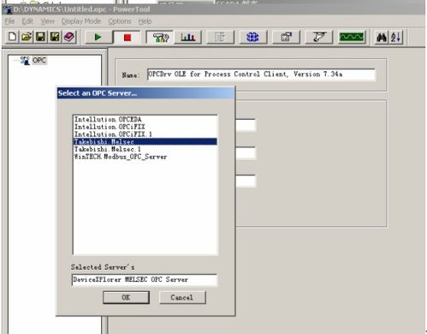Image resolution: width=427 pixels, height=334 pixels.
Task: Toggle the configuration mode toolbar icon
Action: point(161,38)
